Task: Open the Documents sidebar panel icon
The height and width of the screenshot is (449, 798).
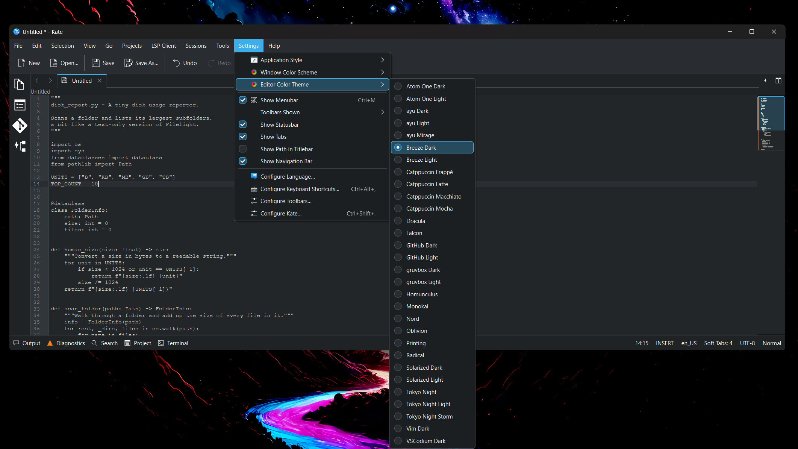Action: [x=20, y=84]
